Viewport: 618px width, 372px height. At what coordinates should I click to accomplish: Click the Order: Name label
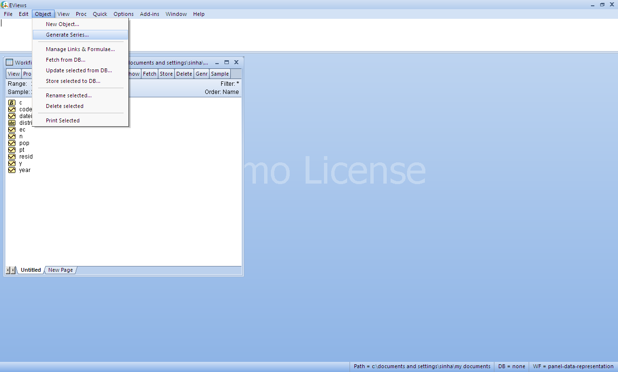(x=222, y=92)
